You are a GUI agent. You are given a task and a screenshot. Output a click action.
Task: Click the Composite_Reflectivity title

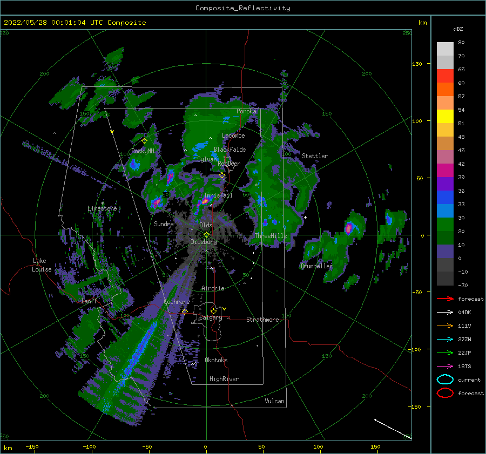243,8
